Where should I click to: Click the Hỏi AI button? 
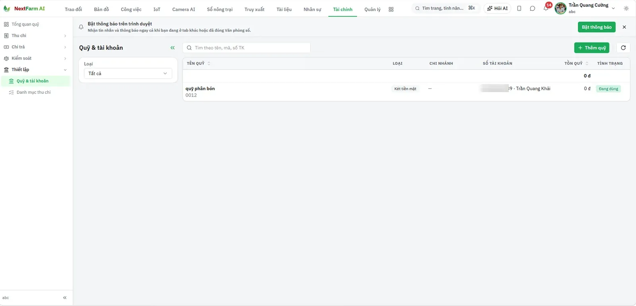coord(497,8)
